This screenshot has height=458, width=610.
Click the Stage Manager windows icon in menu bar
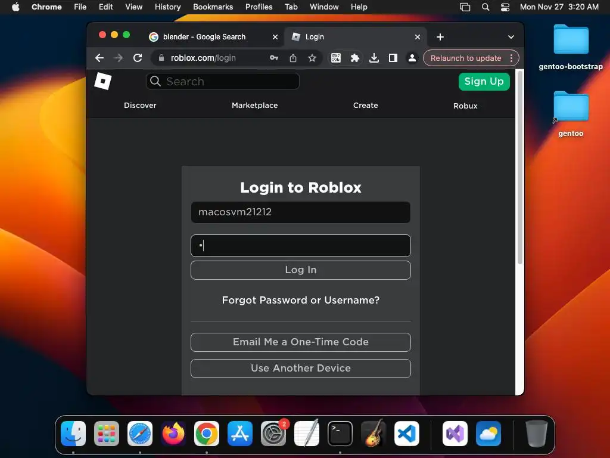click(465, 7)
